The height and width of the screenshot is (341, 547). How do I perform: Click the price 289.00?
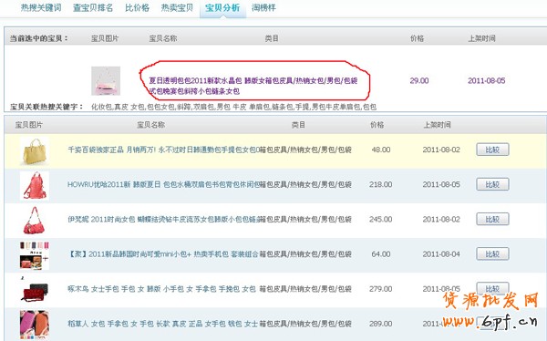[380, 324]
